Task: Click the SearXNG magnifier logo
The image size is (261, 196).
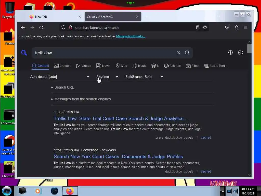Action: [24, 53]
